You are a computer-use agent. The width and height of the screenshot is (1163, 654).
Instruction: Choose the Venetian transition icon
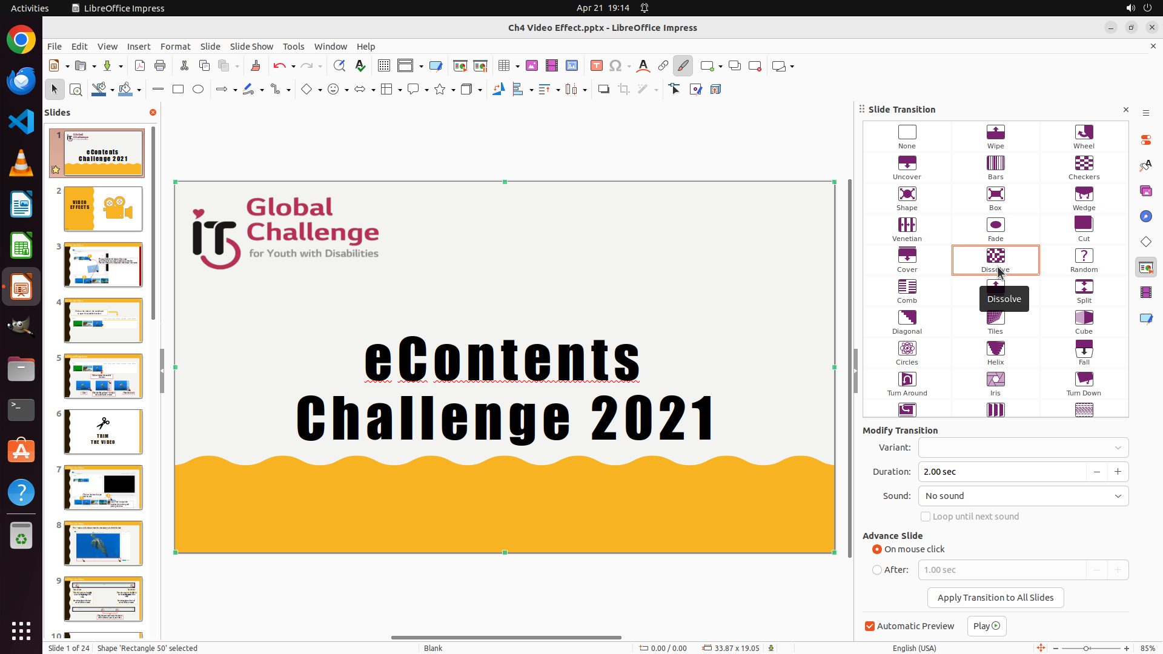click(907, 229)
